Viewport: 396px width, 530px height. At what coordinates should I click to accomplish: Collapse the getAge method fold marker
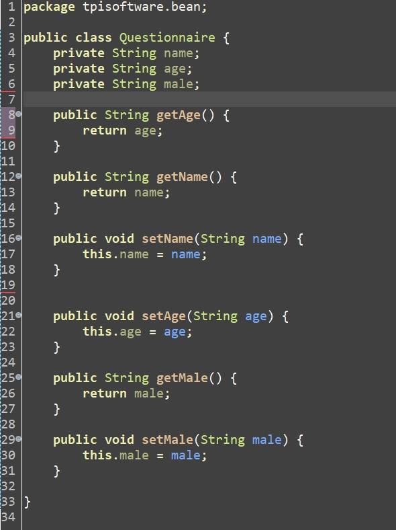[x=18, y=114]
